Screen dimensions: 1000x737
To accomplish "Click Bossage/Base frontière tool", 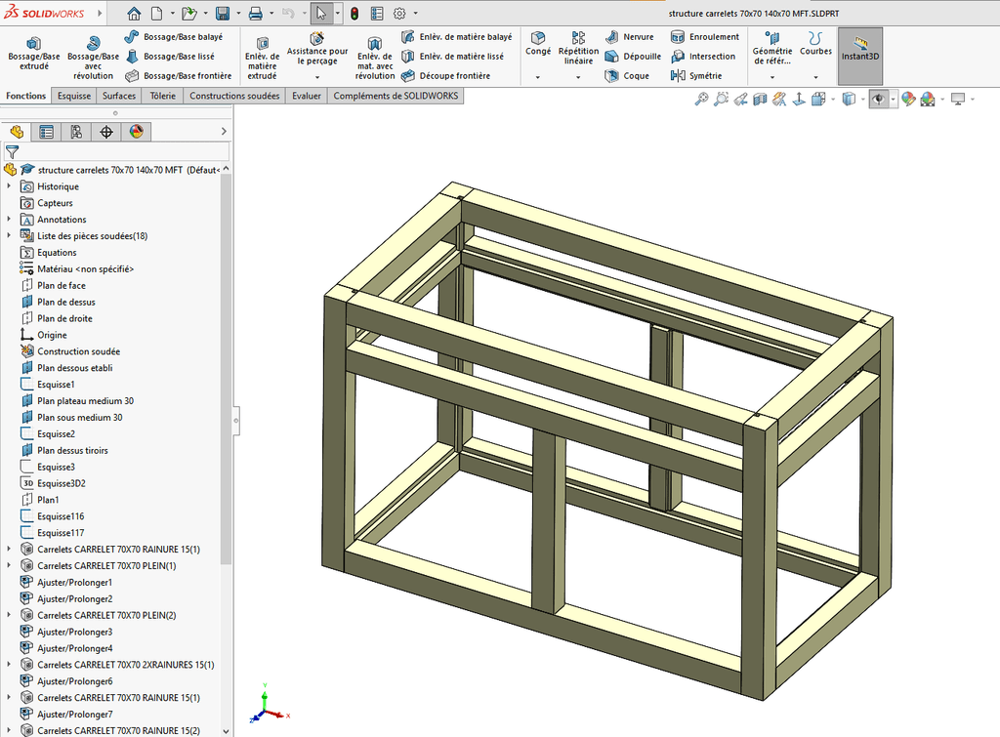I will coord(179,76).
